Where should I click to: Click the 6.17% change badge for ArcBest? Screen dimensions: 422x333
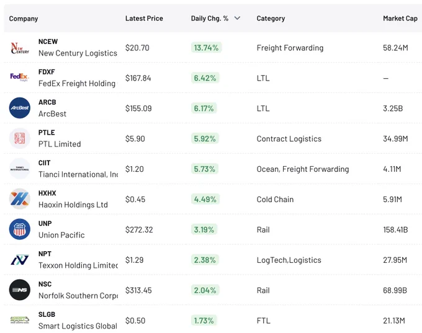(x=204, y=108)
